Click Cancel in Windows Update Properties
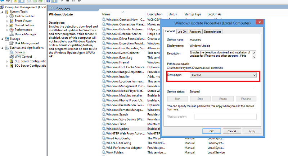The height and width of the screenshot is (156, 288). [232, 131]
